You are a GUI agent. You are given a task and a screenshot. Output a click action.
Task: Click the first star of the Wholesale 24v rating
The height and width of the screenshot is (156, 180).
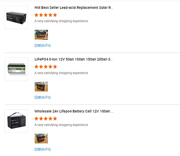tap(36, 119)
